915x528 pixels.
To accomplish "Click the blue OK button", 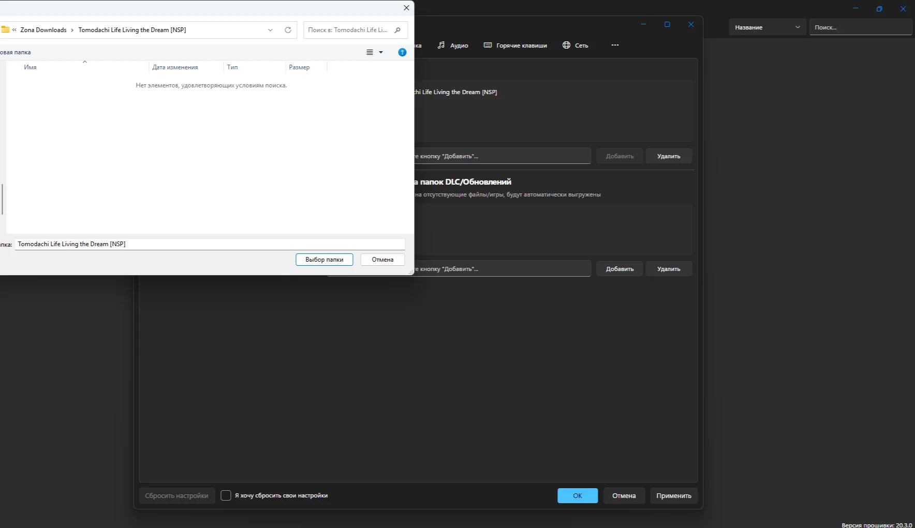I will click(578, 495).
